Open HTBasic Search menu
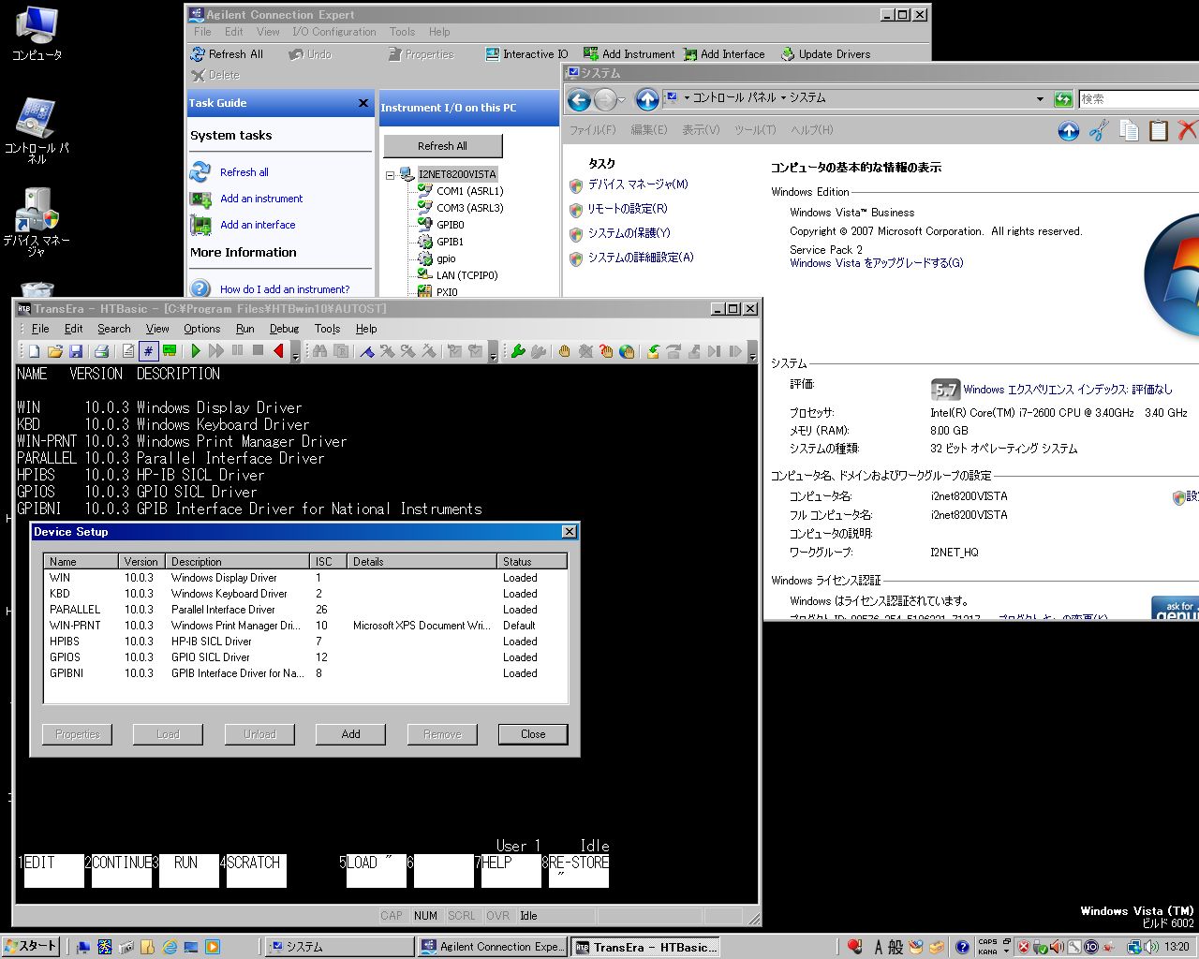This screenshot has width=1199, height=959. (x=114, y=329)
